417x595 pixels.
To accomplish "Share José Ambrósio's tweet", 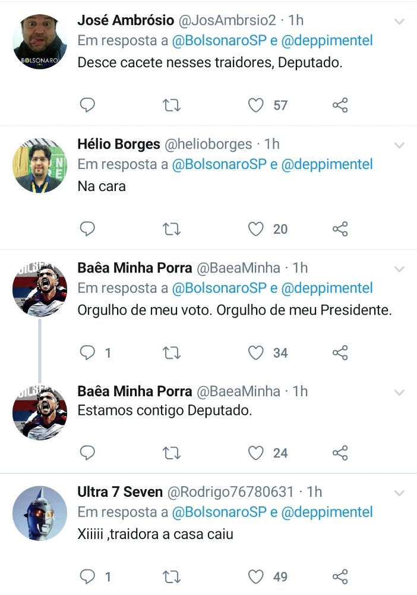I will tap(340, 105).
